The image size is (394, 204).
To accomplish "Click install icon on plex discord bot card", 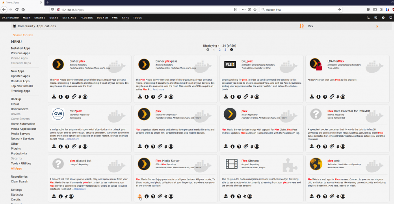I will pos(54,197).
